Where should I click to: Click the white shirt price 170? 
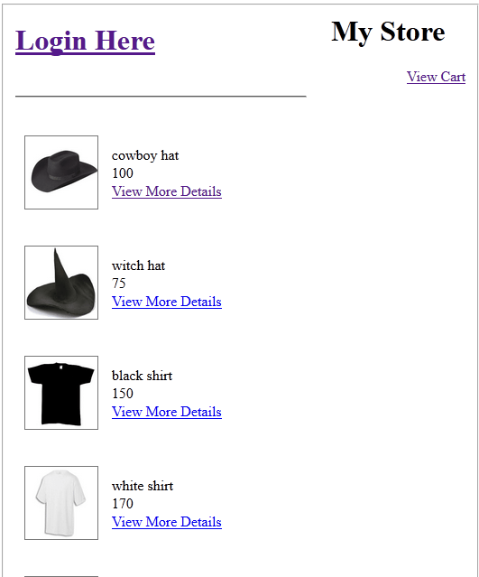pos(123,503)
